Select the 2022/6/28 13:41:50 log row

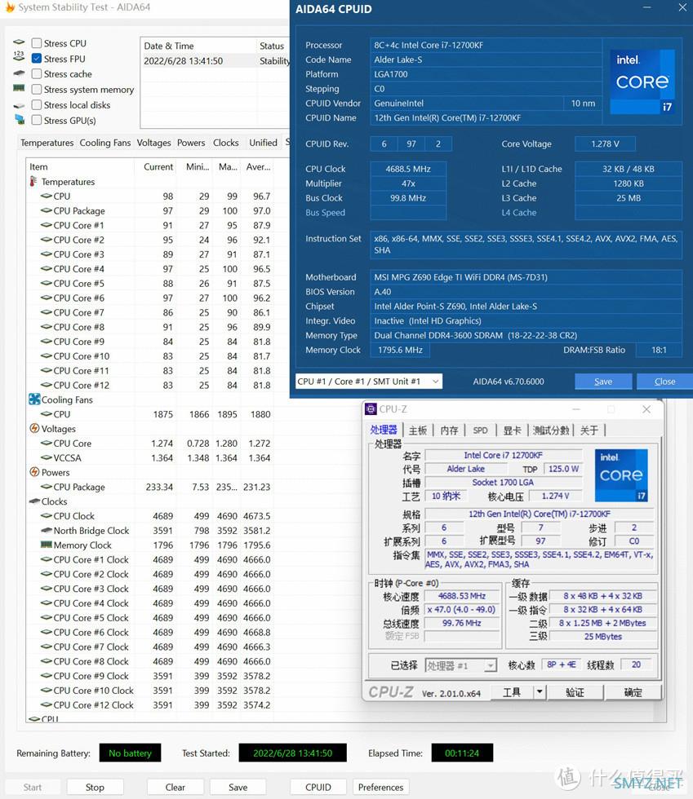pos(215,60)
